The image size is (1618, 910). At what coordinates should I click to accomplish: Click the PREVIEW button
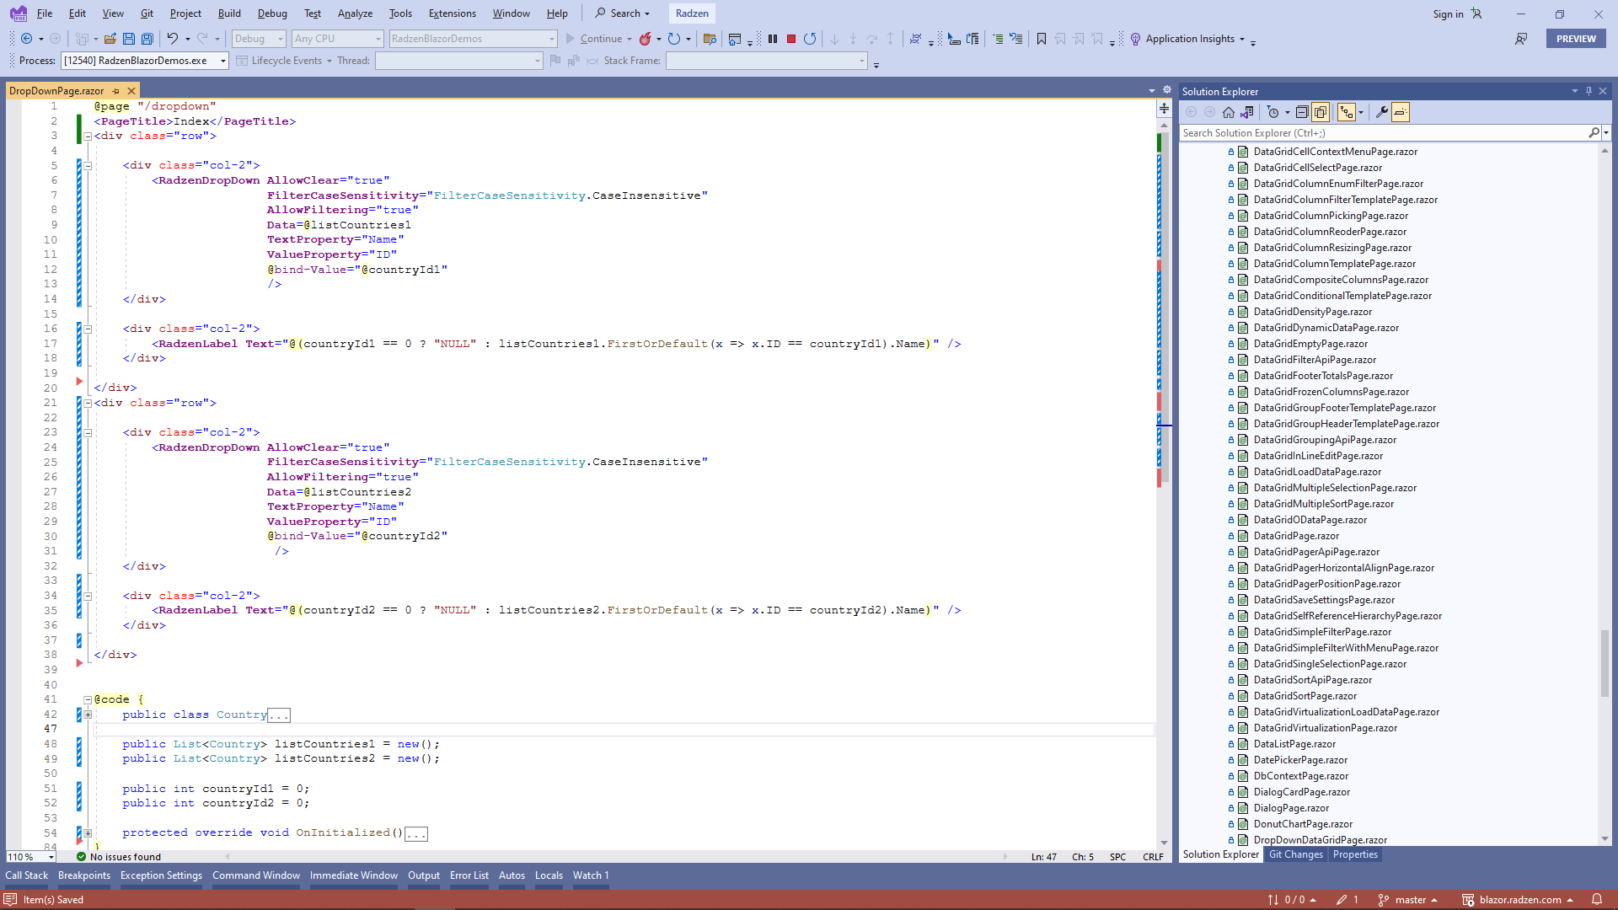pos(1576,39)
